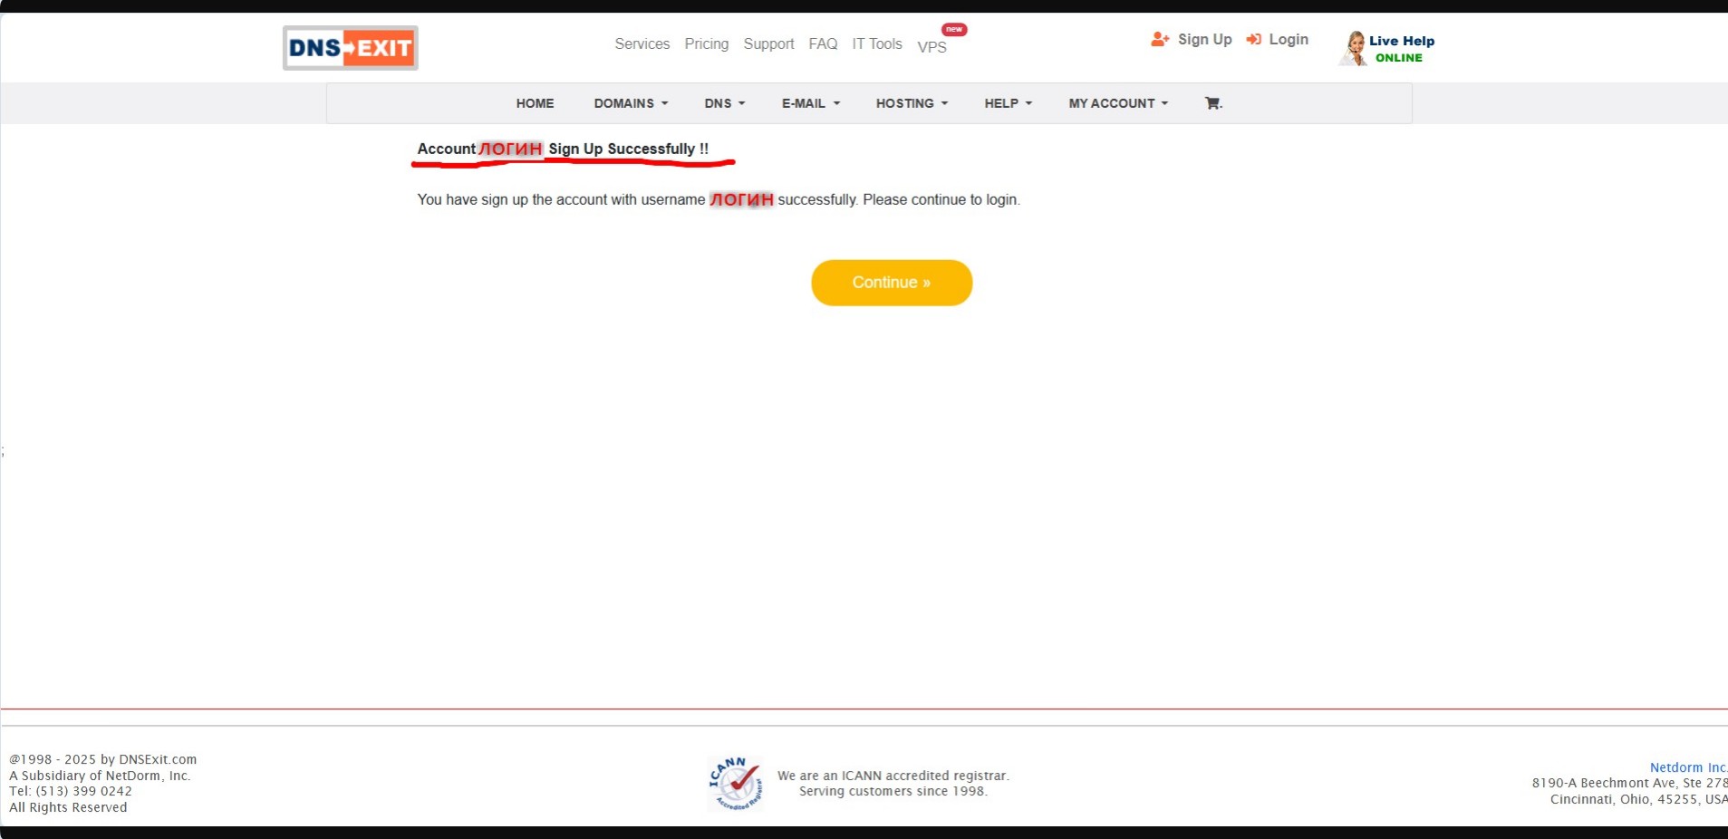Viewport: 1728px width, 839px height.
Task: Select HOME in the navigation bar
Action: pos(535,102)
